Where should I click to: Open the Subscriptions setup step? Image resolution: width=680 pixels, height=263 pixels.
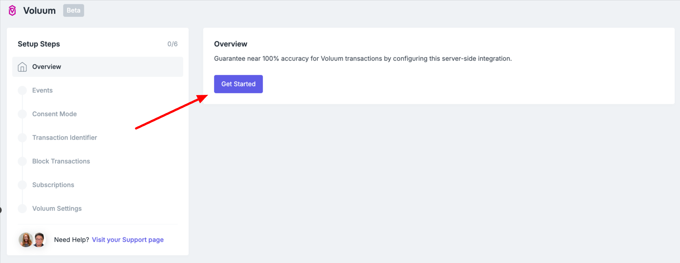53,185
